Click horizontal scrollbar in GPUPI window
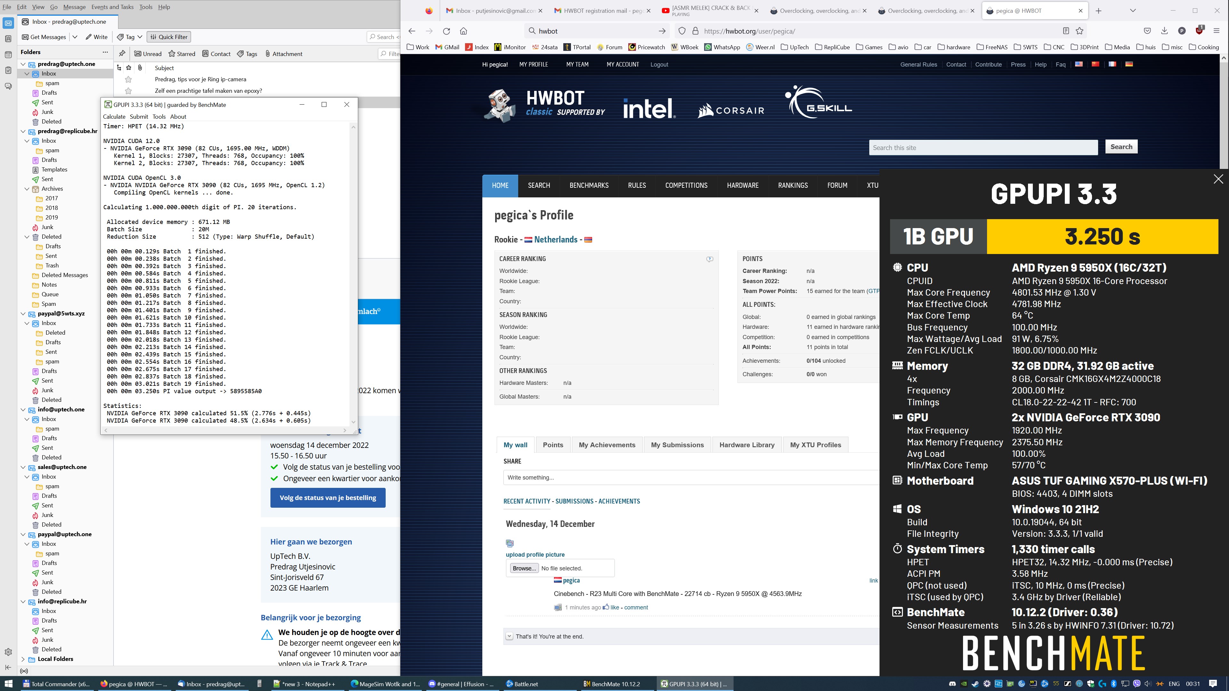 [x=225, y=430]
